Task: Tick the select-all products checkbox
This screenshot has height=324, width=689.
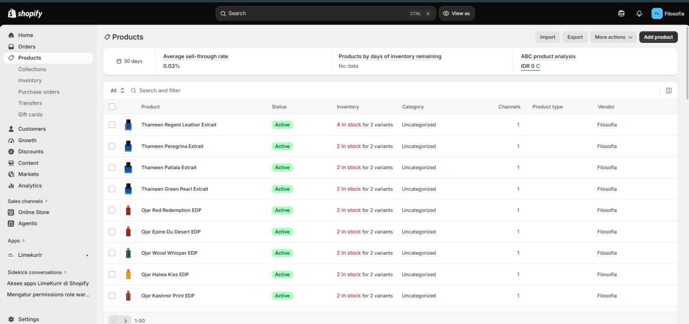Action: tap(112, 107)
